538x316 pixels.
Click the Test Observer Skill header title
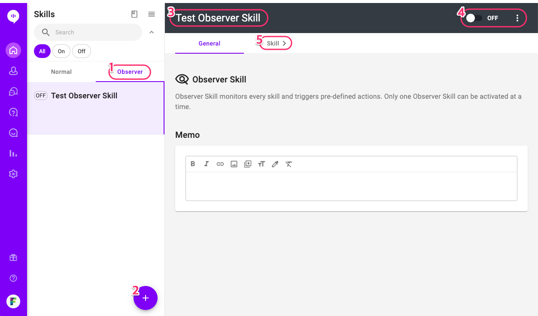[x=218, y=18]
